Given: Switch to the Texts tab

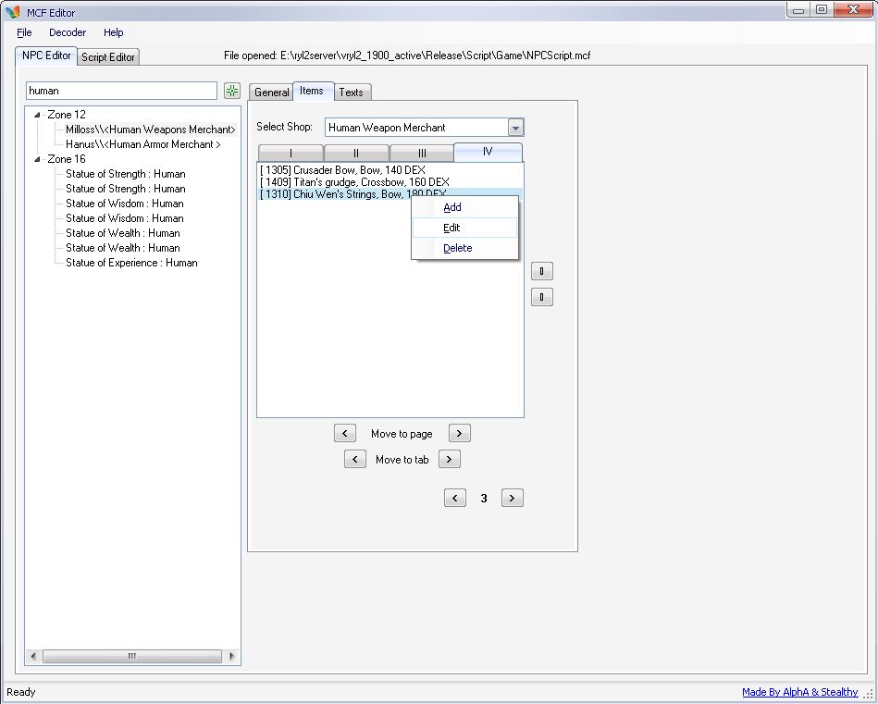Looking at the screenshot, I should pyautogui.click(x=351, y=93).
